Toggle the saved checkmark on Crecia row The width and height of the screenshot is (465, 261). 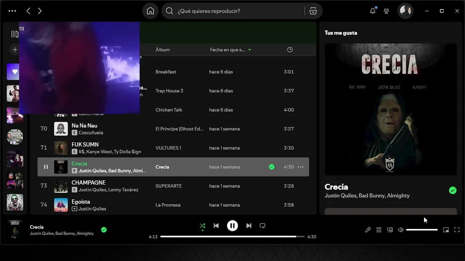click(x=272, y=167)
